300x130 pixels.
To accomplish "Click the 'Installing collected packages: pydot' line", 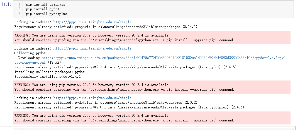I will (50, 72).
